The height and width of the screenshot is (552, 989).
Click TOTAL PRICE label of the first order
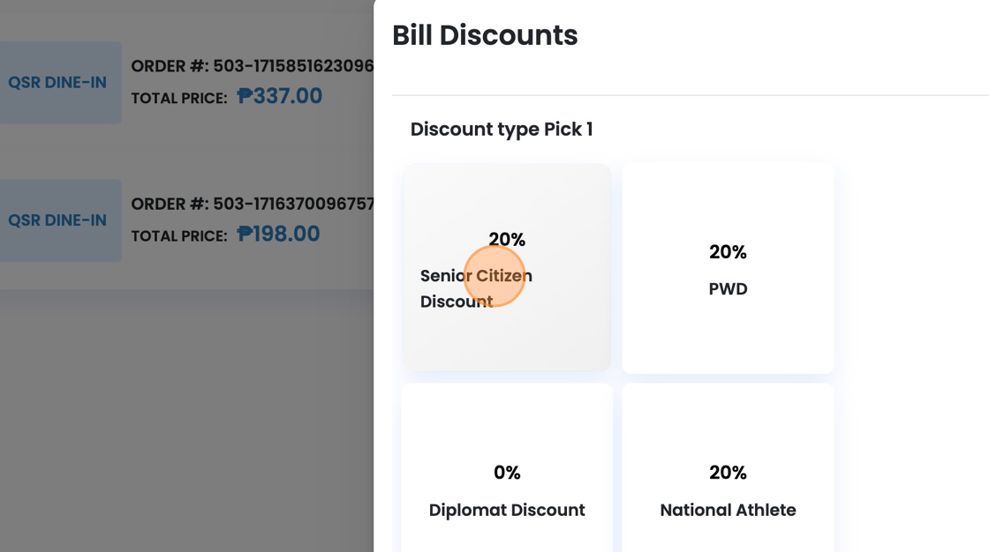click(179, 98)
